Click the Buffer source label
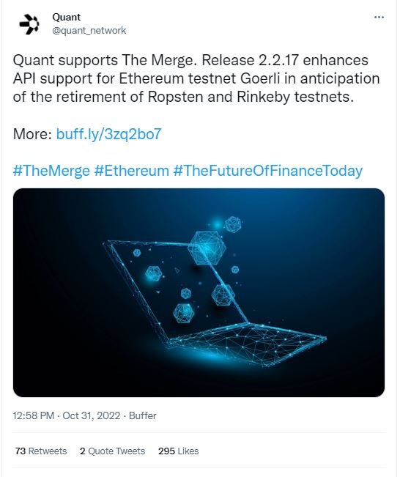The width and height of the screenshot is (400, 477). pyautogui.click(x=143, y=415)
